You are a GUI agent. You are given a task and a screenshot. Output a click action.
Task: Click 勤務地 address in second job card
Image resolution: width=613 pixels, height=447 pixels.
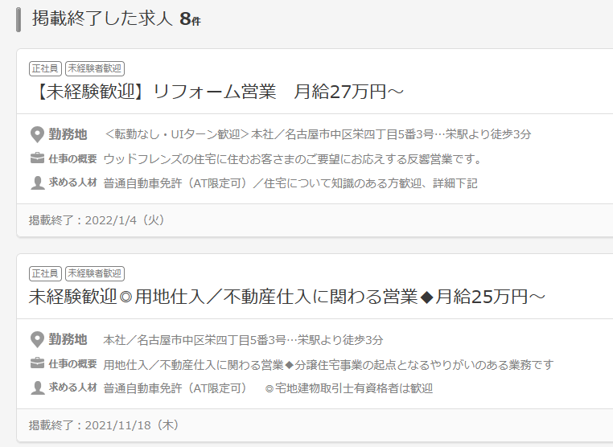(x=243, y=340)
